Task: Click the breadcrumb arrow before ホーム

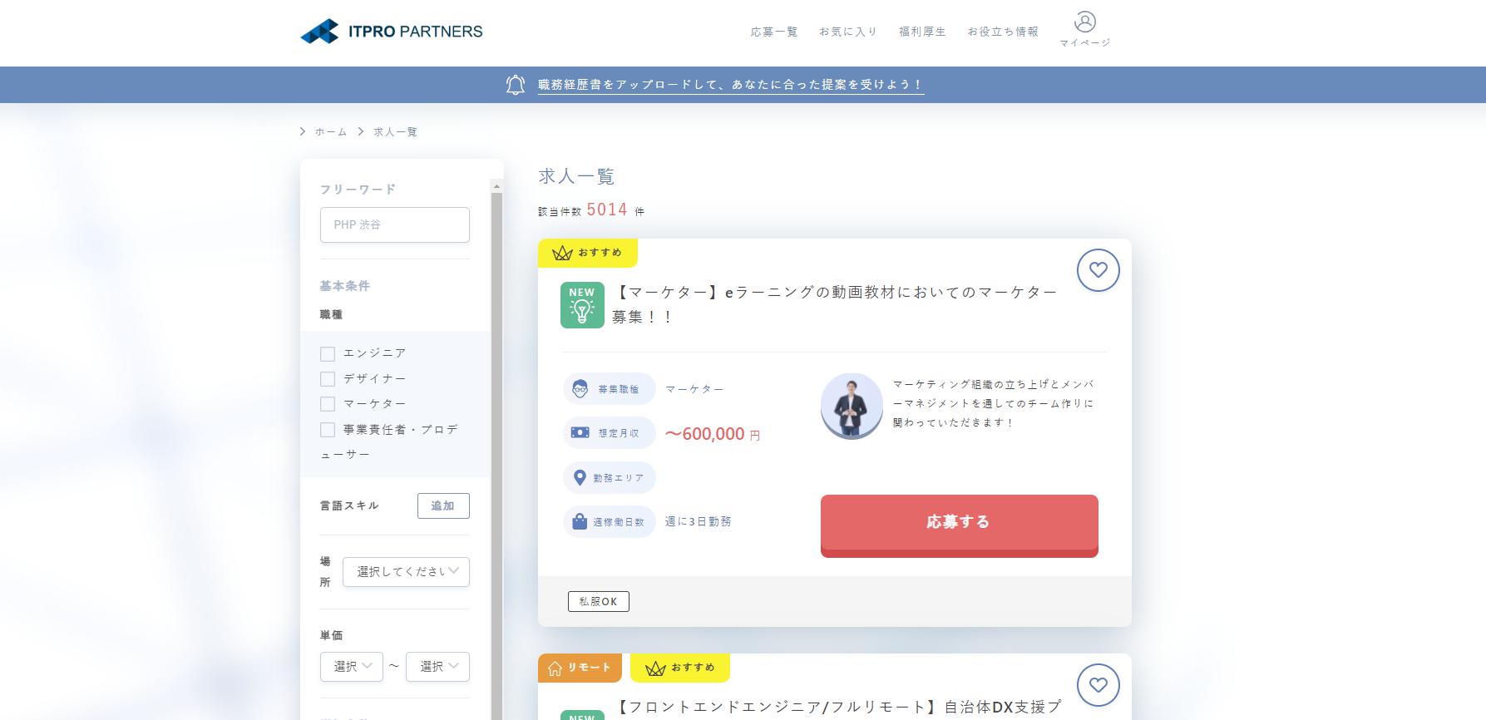Action: point(303,131)
